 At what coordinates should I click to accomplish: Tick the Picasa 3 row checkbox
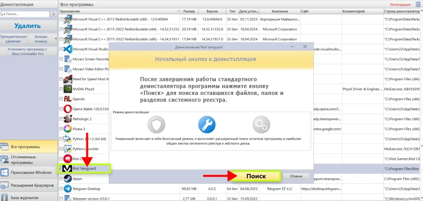[61, 129]
